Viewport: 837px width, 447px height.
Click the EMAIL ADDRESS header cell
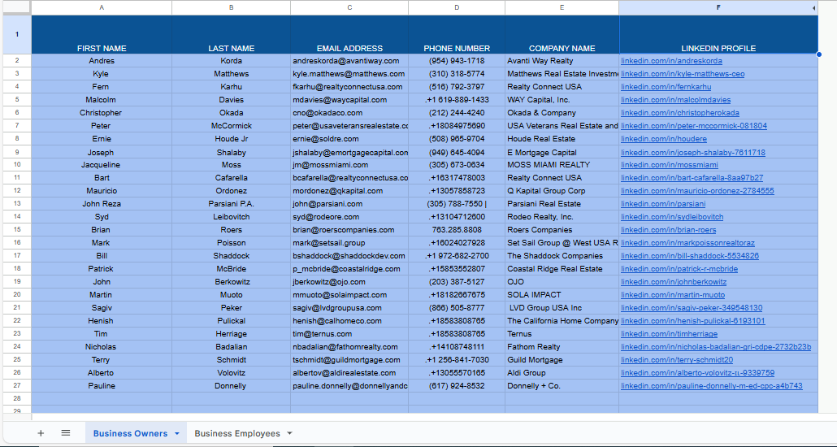click(x=349, y=35)
